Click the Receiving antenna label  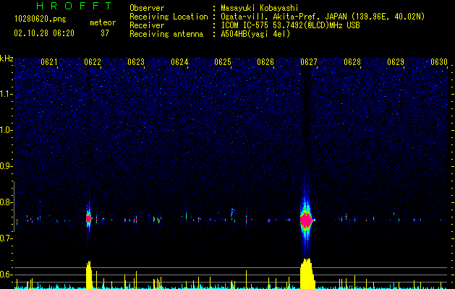point(166,34)
